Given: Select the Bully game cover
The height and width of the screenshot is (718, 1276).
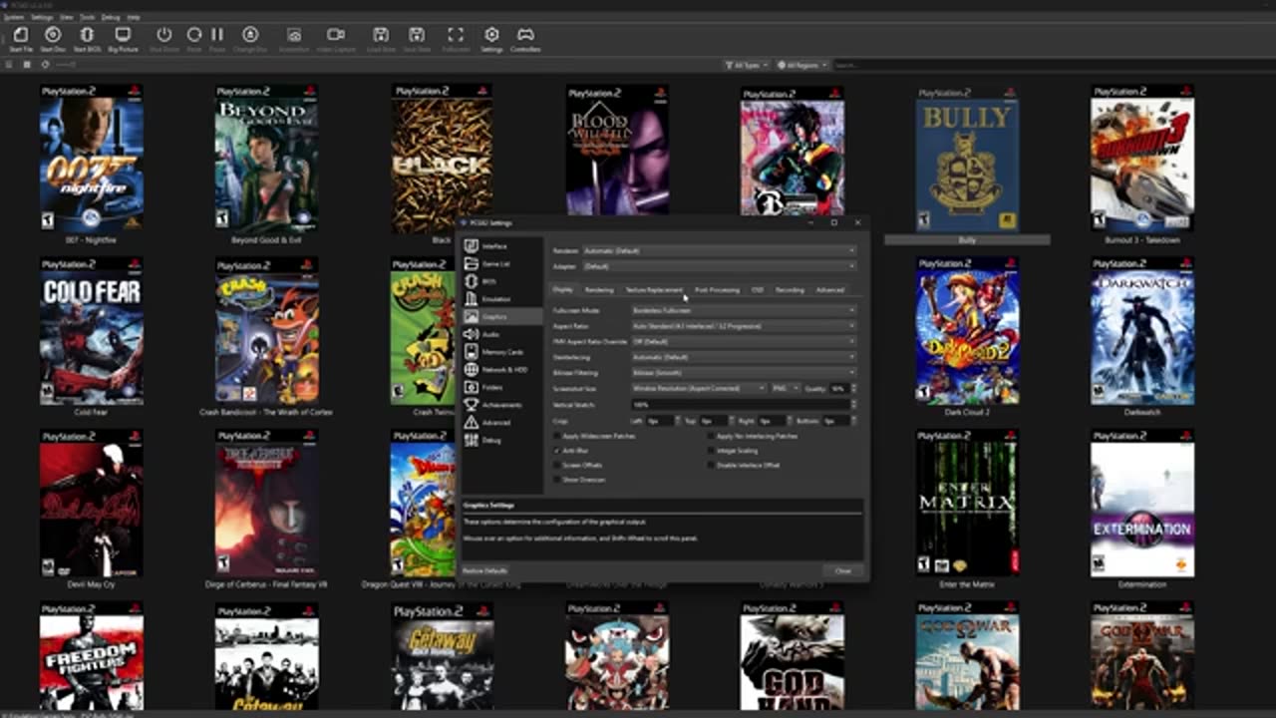Looking at the screenshot, I should (x=967, y=158).
